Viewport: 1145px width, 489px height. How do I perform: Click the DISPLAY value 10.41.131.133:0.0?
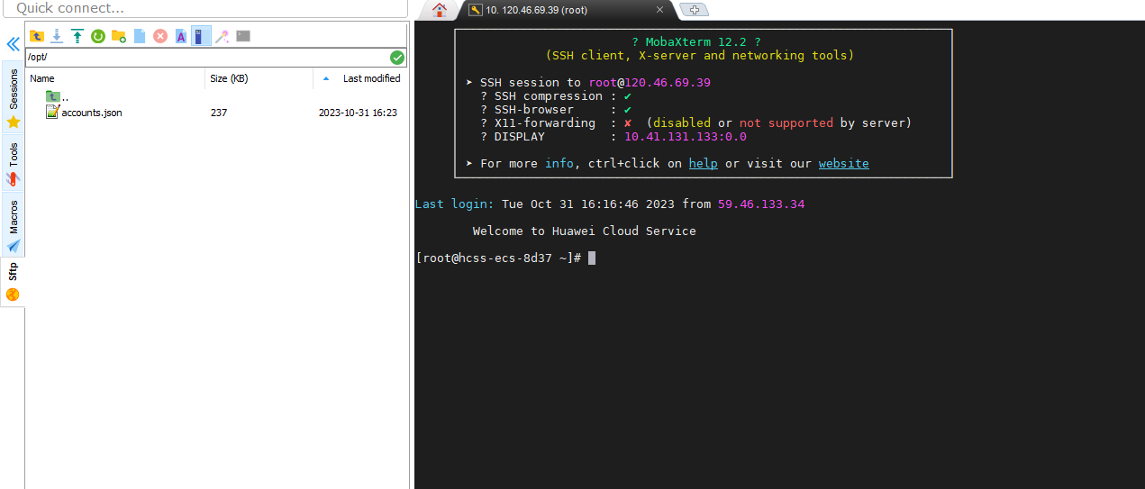click(686, 137)
